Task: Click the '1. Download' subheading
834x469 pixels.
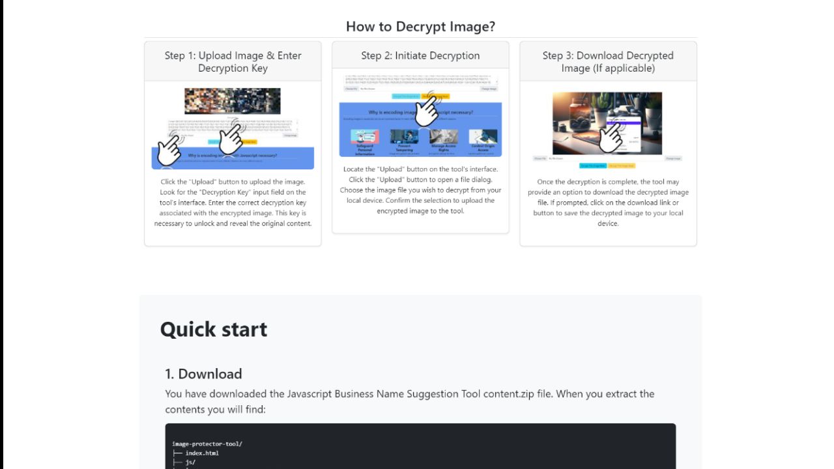Action: click(203, 374)
